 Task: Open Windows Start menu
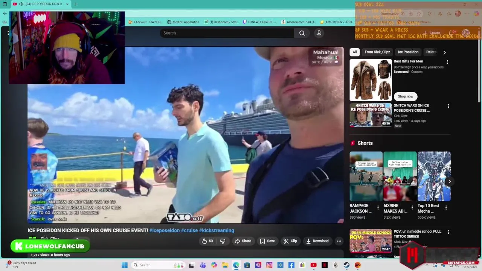pos(125,265)
